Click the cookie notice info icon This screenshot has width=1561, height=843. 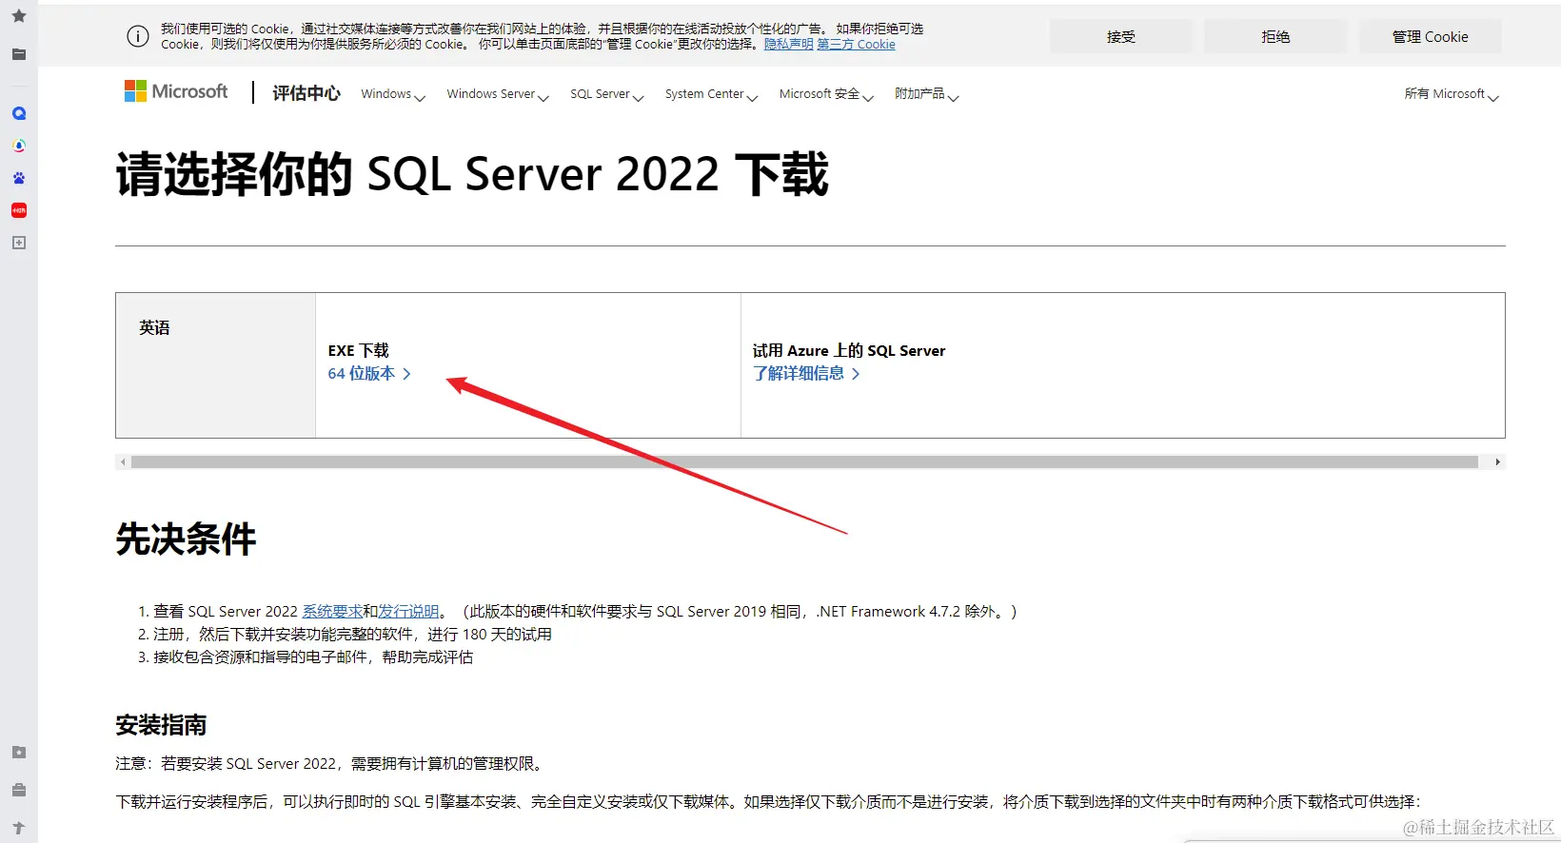tap(138, 36)
